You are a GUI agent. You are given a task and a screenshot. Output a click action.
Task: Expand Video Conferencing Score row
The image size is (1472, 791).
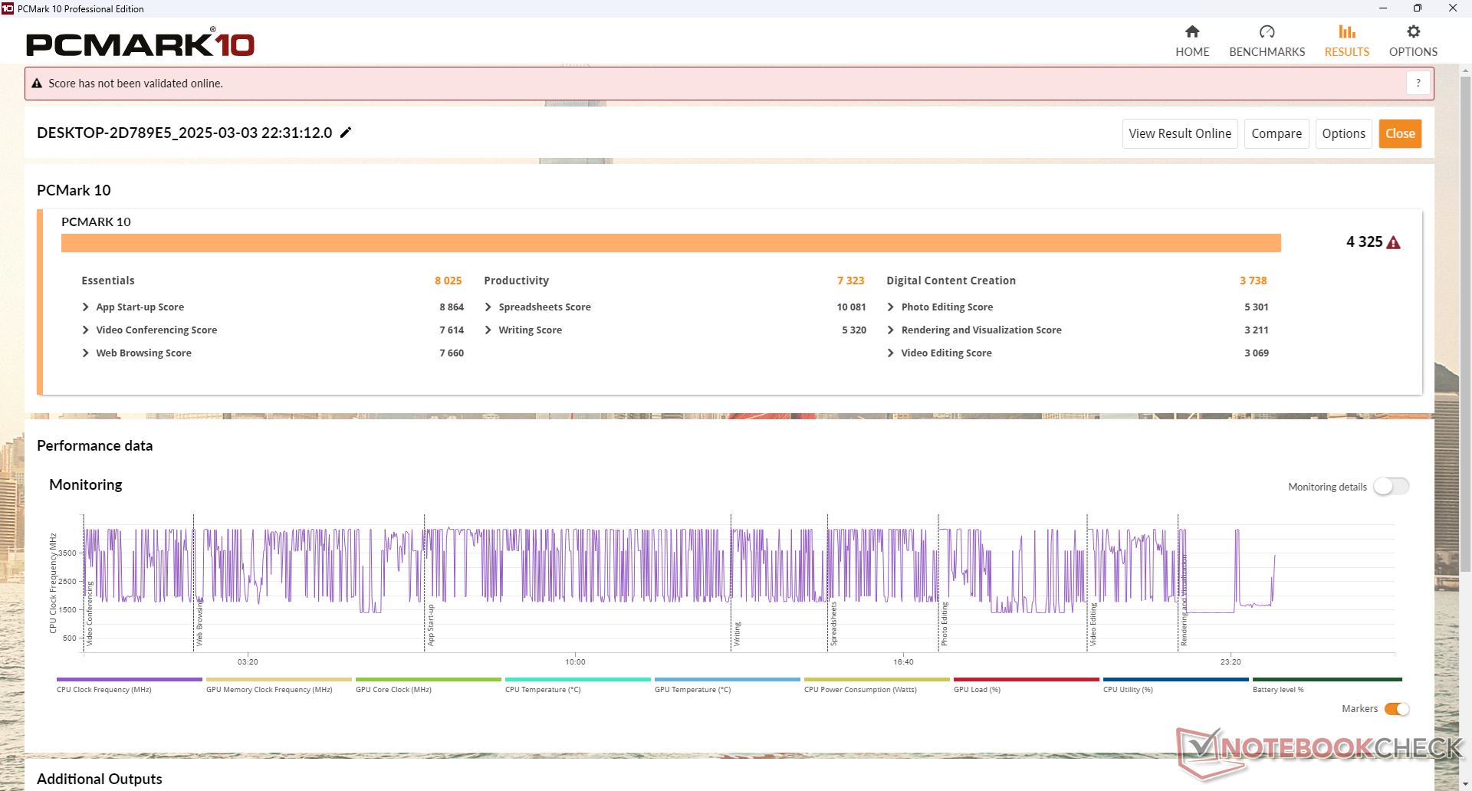point(86,330)
